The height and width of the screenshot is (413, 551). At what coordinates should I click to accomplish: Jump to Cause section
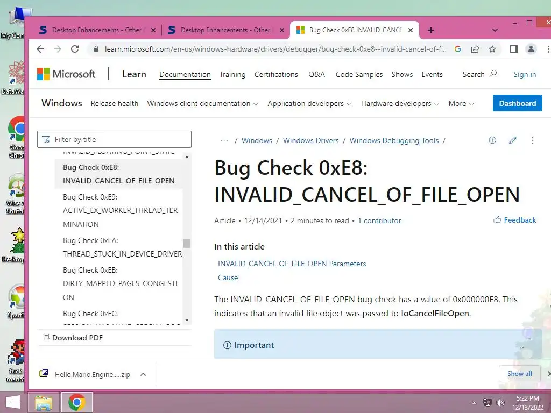[228, 278]
